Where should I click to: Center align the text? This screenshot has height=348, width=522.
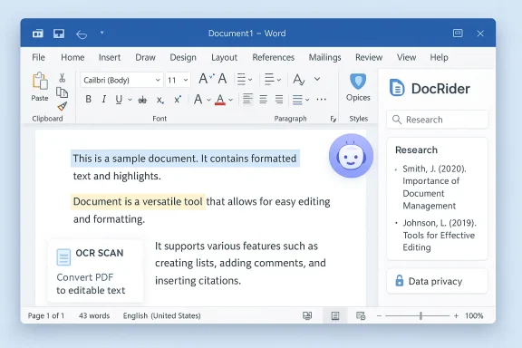[x=264, y=99]
